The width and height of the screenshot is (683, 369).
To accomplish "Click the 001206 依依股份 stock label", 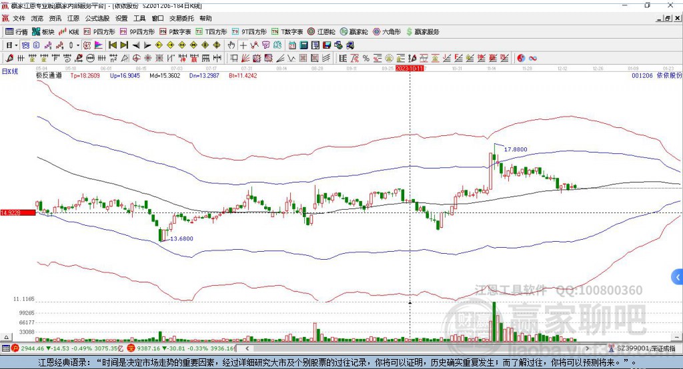I will tap(657, 76).
